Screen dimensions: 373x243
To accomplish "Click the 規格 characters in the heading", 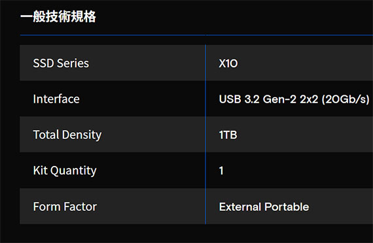I will pyautogui.click(x=84, y=16).
